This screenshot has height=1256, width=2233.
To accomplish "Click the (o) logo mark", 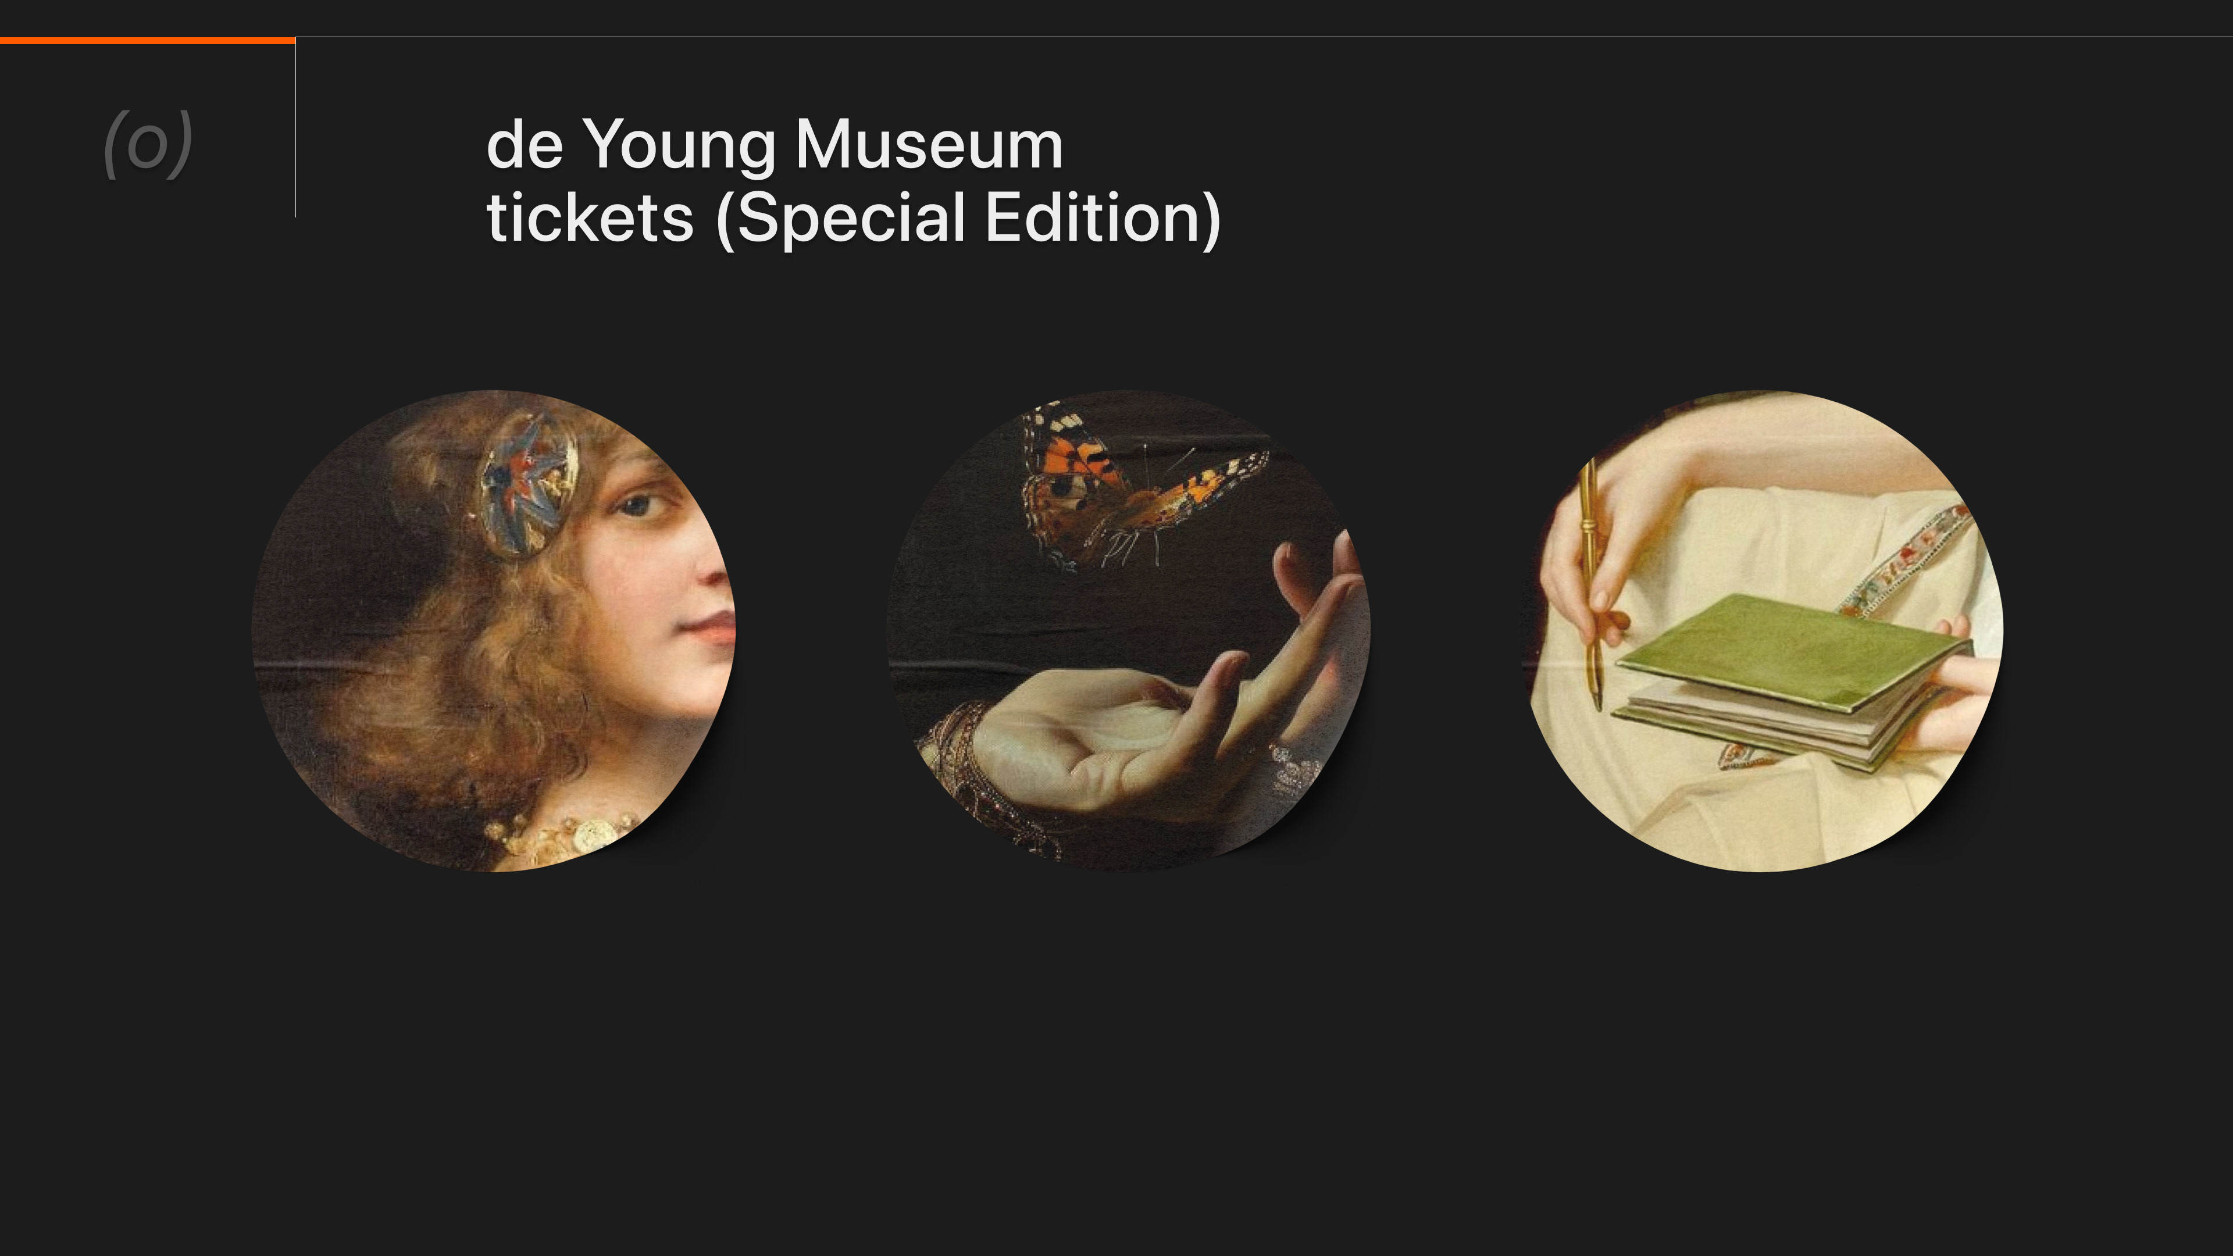I will [147, 143].
